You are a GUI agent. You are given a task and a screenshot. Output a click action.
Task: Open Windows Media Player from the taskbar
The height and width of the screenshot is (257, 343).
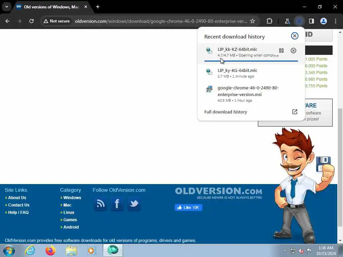click(x=92, y=250)
